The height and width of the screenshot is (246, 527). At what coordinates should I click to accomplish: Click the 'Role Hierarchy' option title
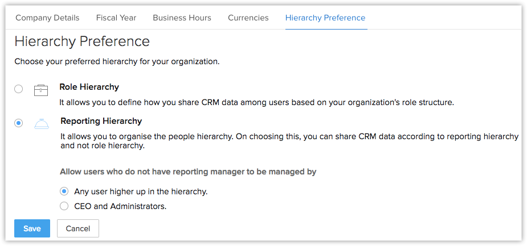tap(89, 87)
